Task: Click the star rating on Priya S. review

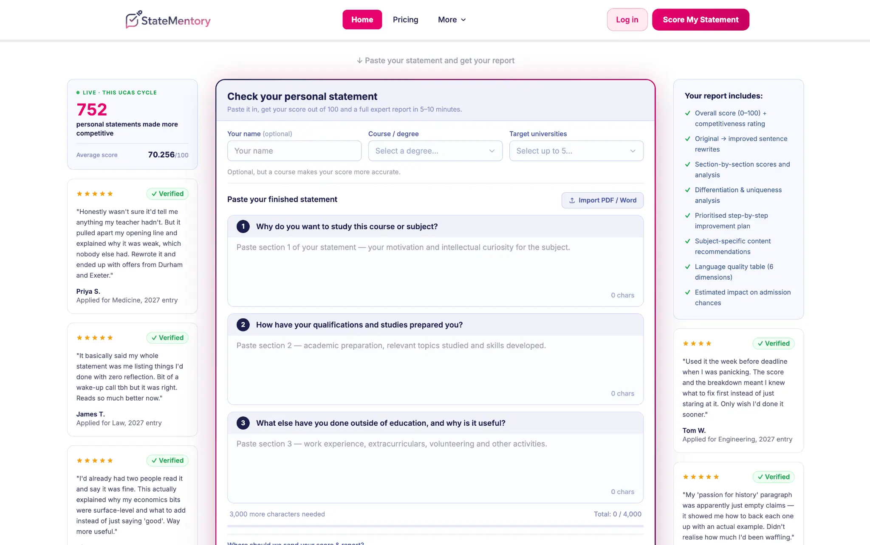Action: 95,194
